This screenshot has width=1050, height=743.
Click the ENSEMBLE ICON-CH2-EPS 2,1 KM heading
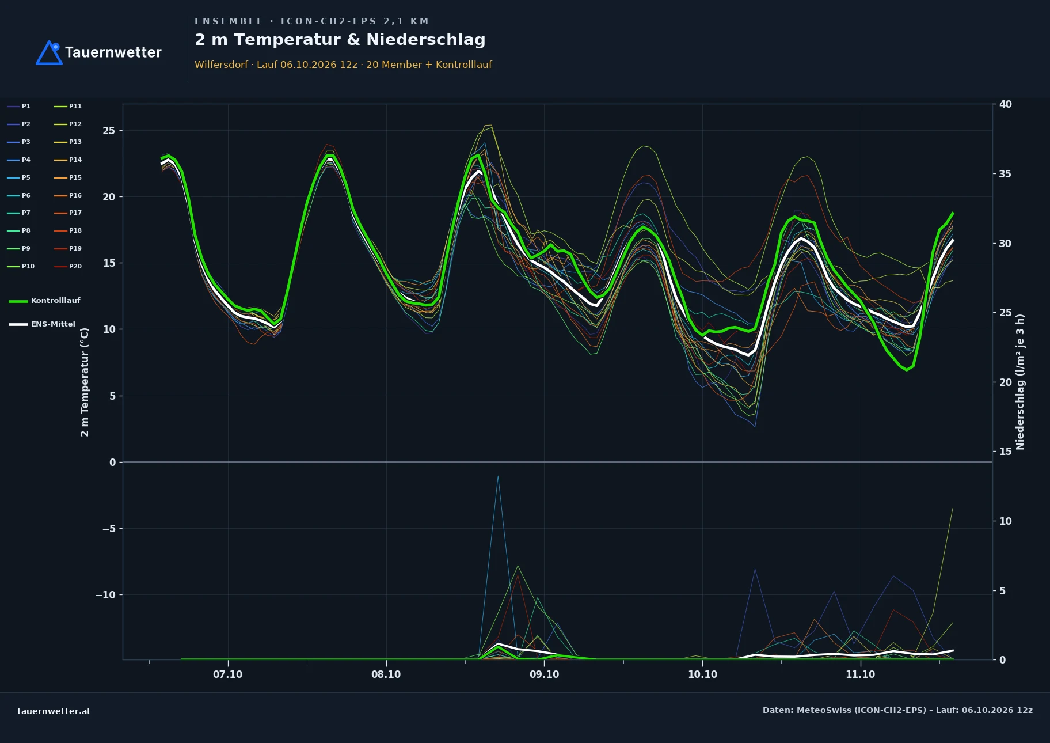coord(312,21)
